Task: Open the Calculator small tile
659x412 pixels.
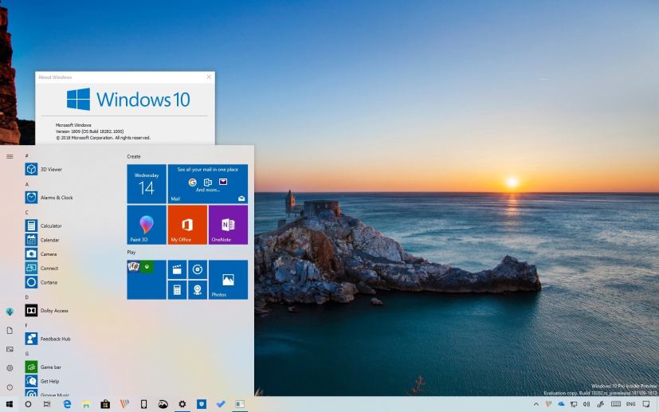Action: point(178,290)
